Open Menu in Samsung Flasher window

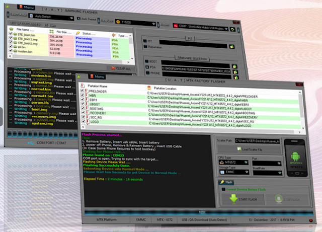pos(26,7)
